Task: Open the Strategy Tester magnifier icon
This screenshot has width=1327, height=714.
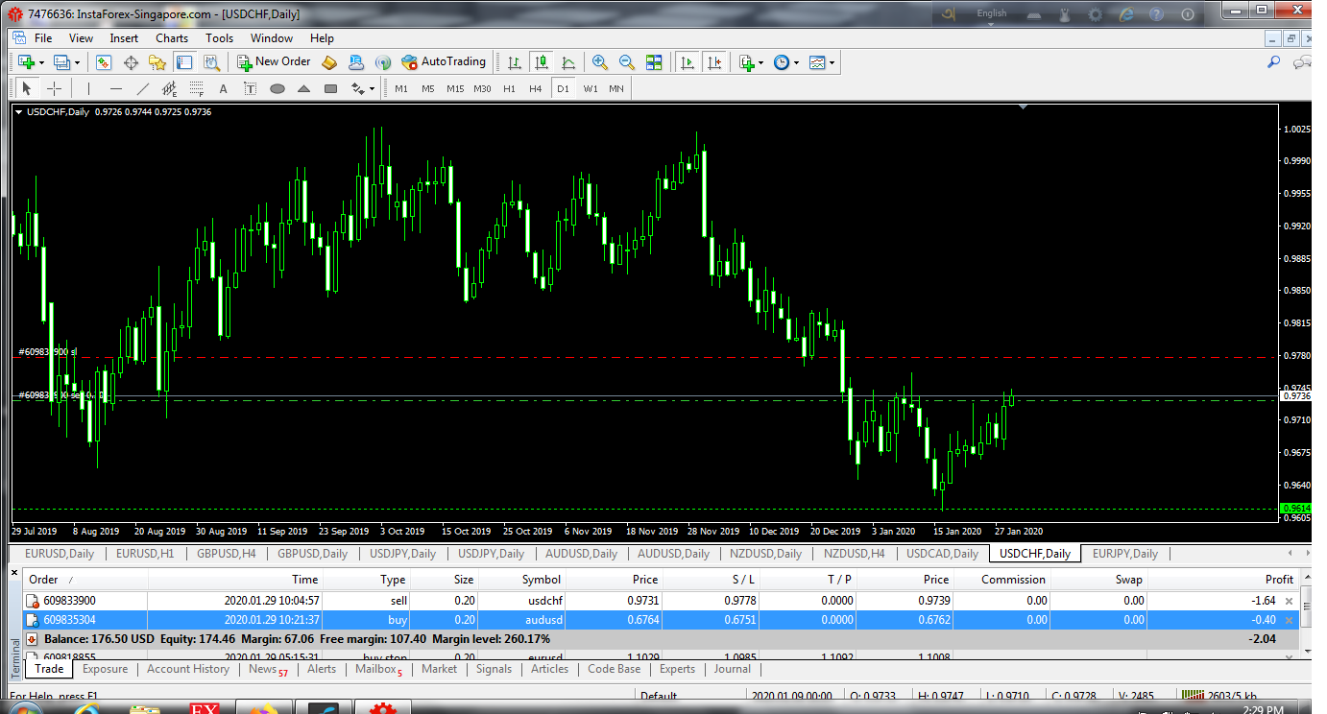Action: pos(212,62)
